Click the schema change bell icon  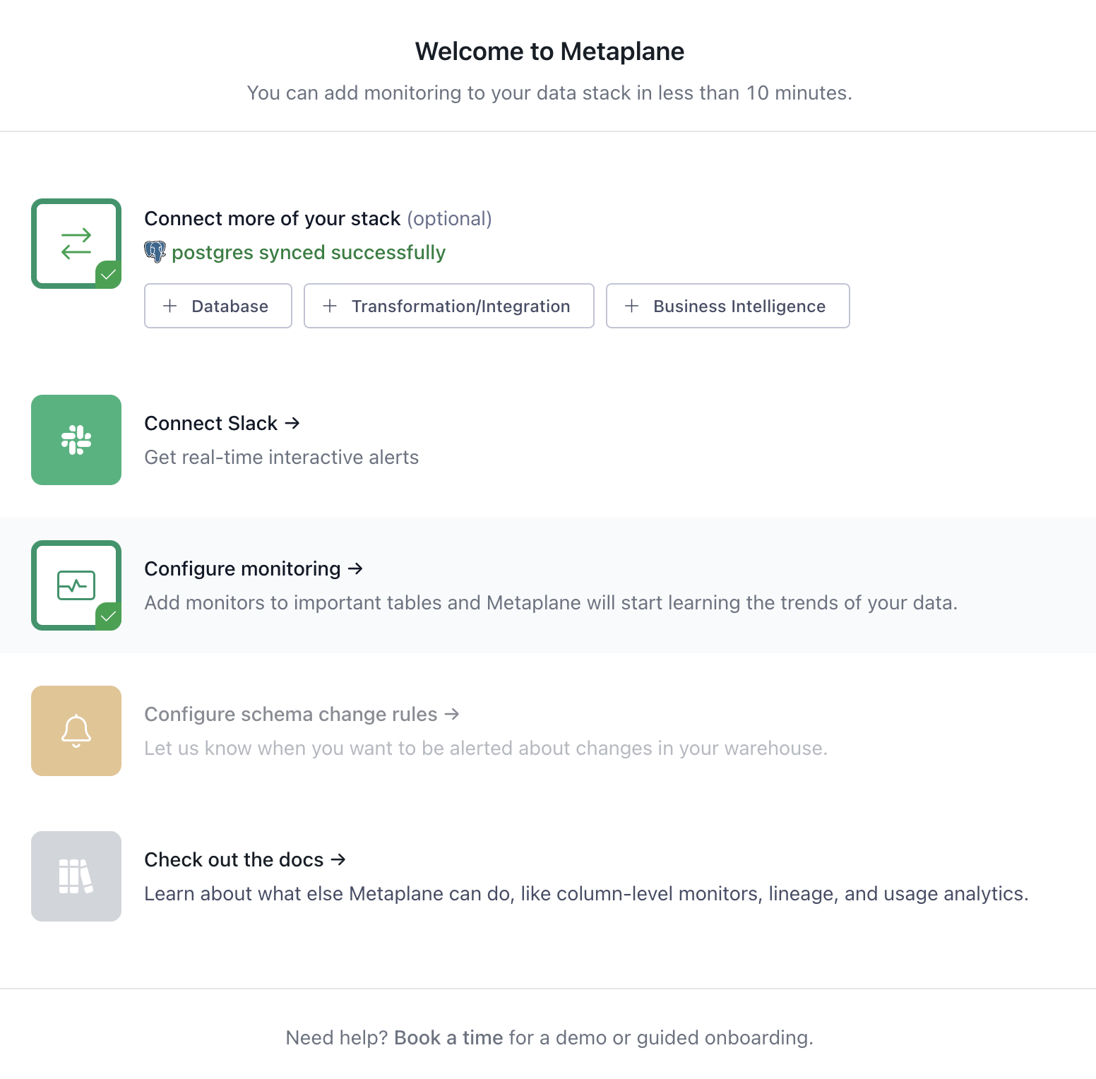pyautogui.click(x=76, y=731)
